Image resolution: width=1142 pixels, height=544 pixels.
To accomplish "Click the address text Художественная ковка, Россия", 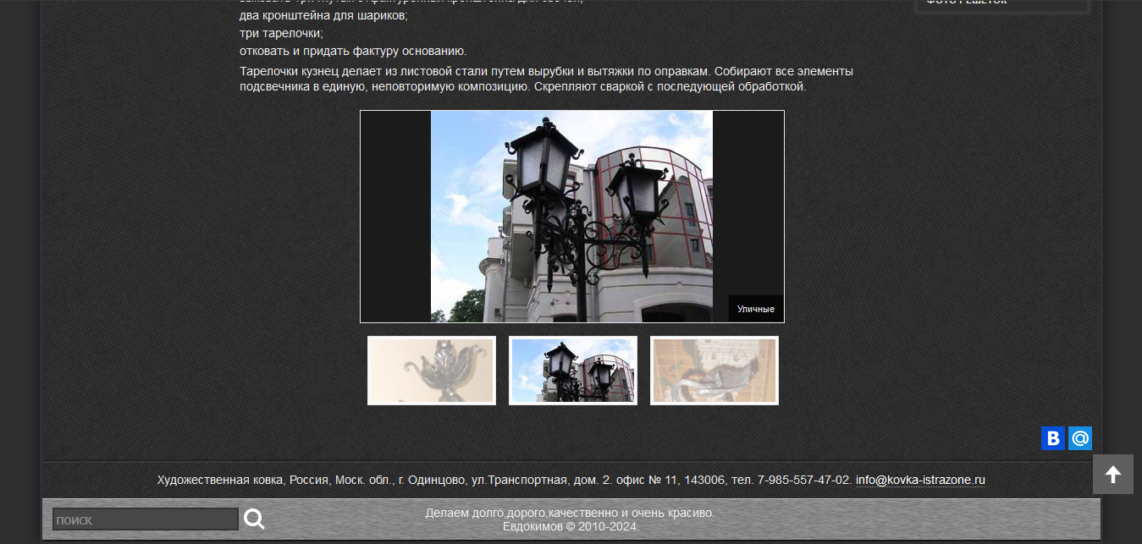I will click(x=505, y=480).
